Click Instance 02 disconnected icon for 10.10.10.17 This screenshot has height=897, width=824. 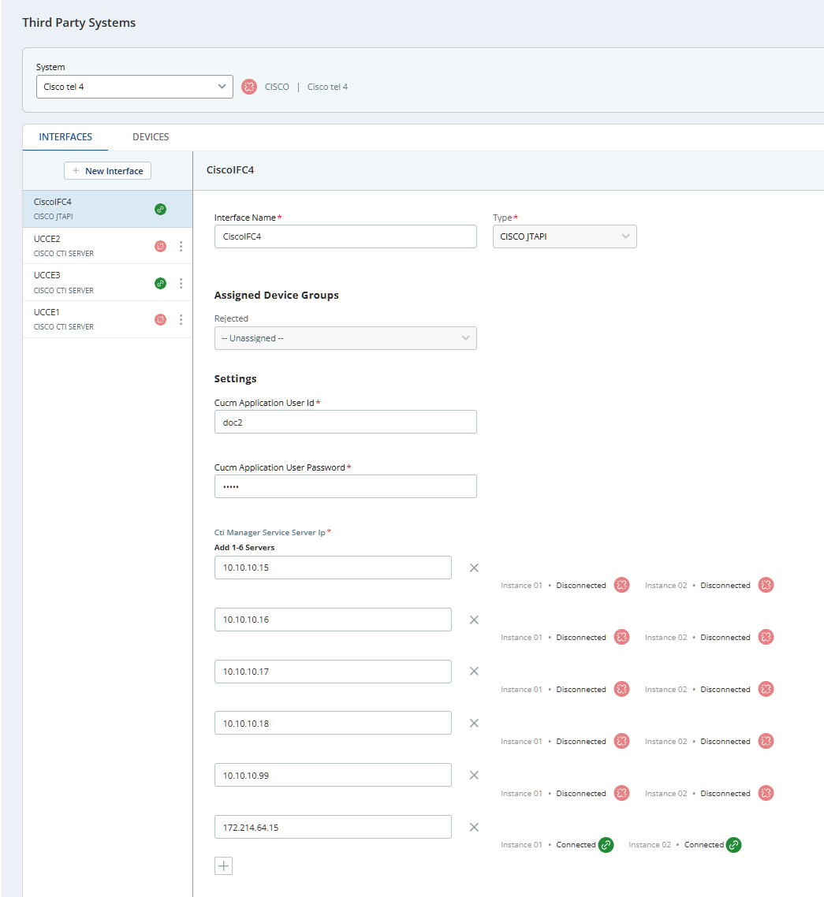[x=766, y=690]
